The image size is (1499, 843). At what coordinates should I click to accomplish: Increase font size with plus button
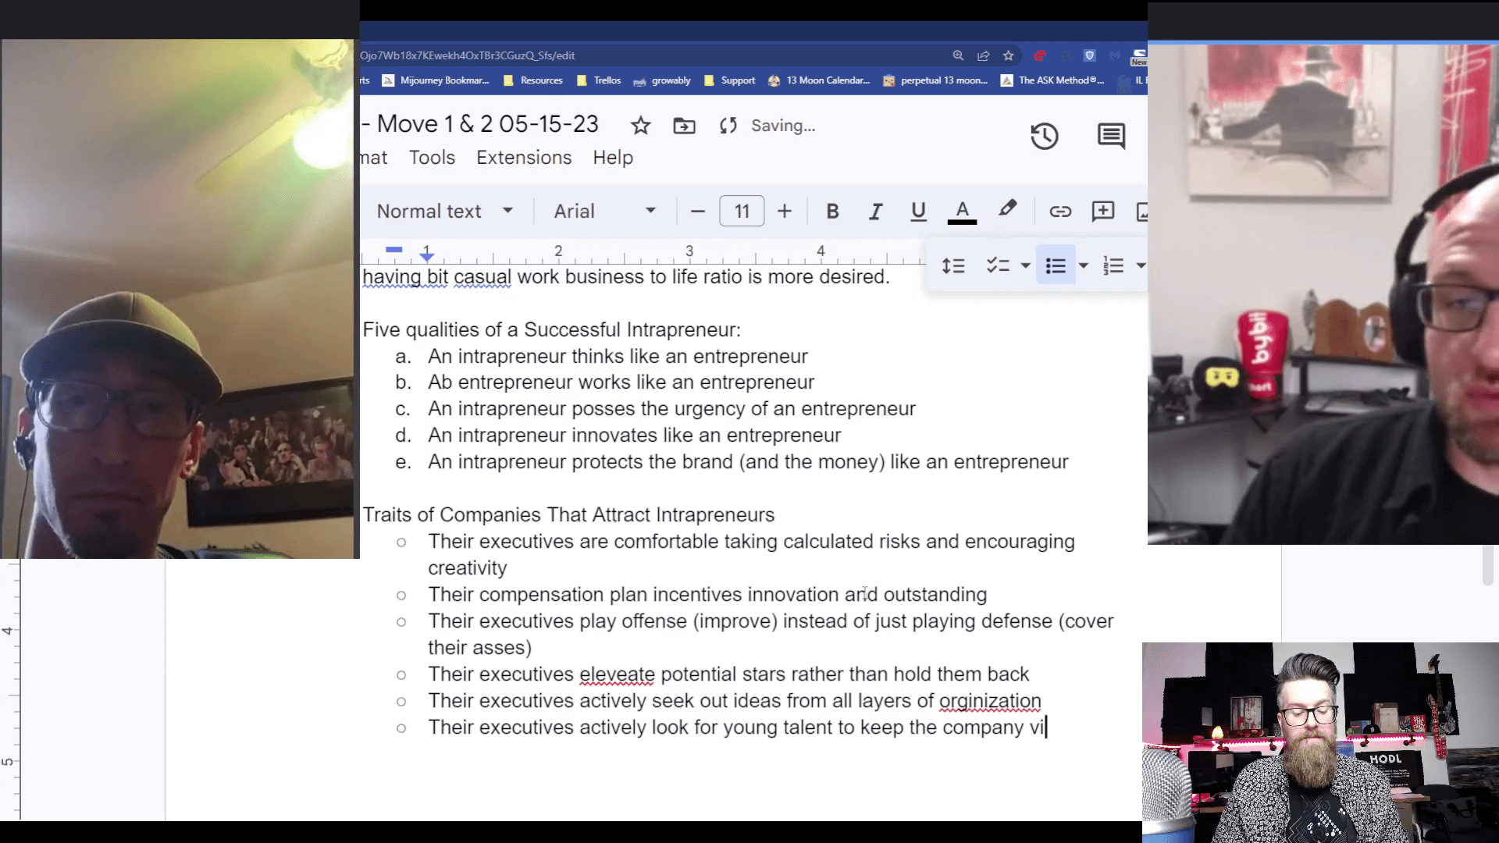[785, 212]
